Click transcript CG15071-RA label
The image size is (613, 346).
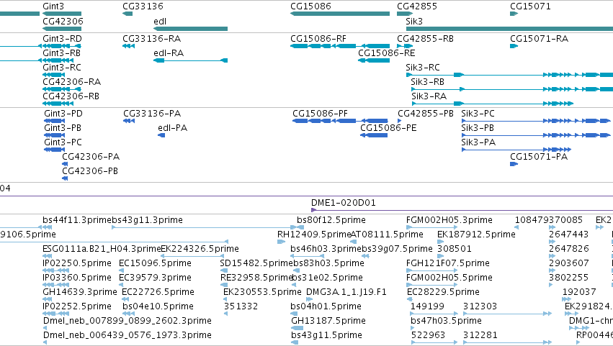[539, 39]
